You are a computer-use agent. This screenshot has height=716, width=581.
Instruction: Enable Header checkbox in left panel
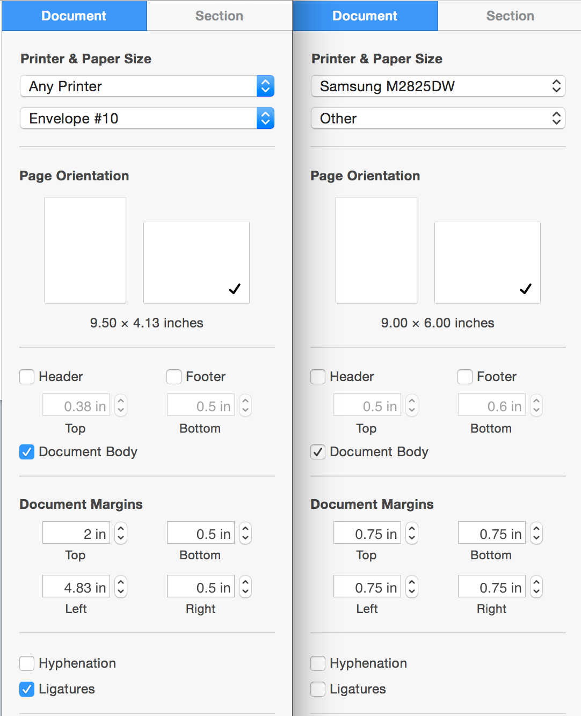point(27,377)
